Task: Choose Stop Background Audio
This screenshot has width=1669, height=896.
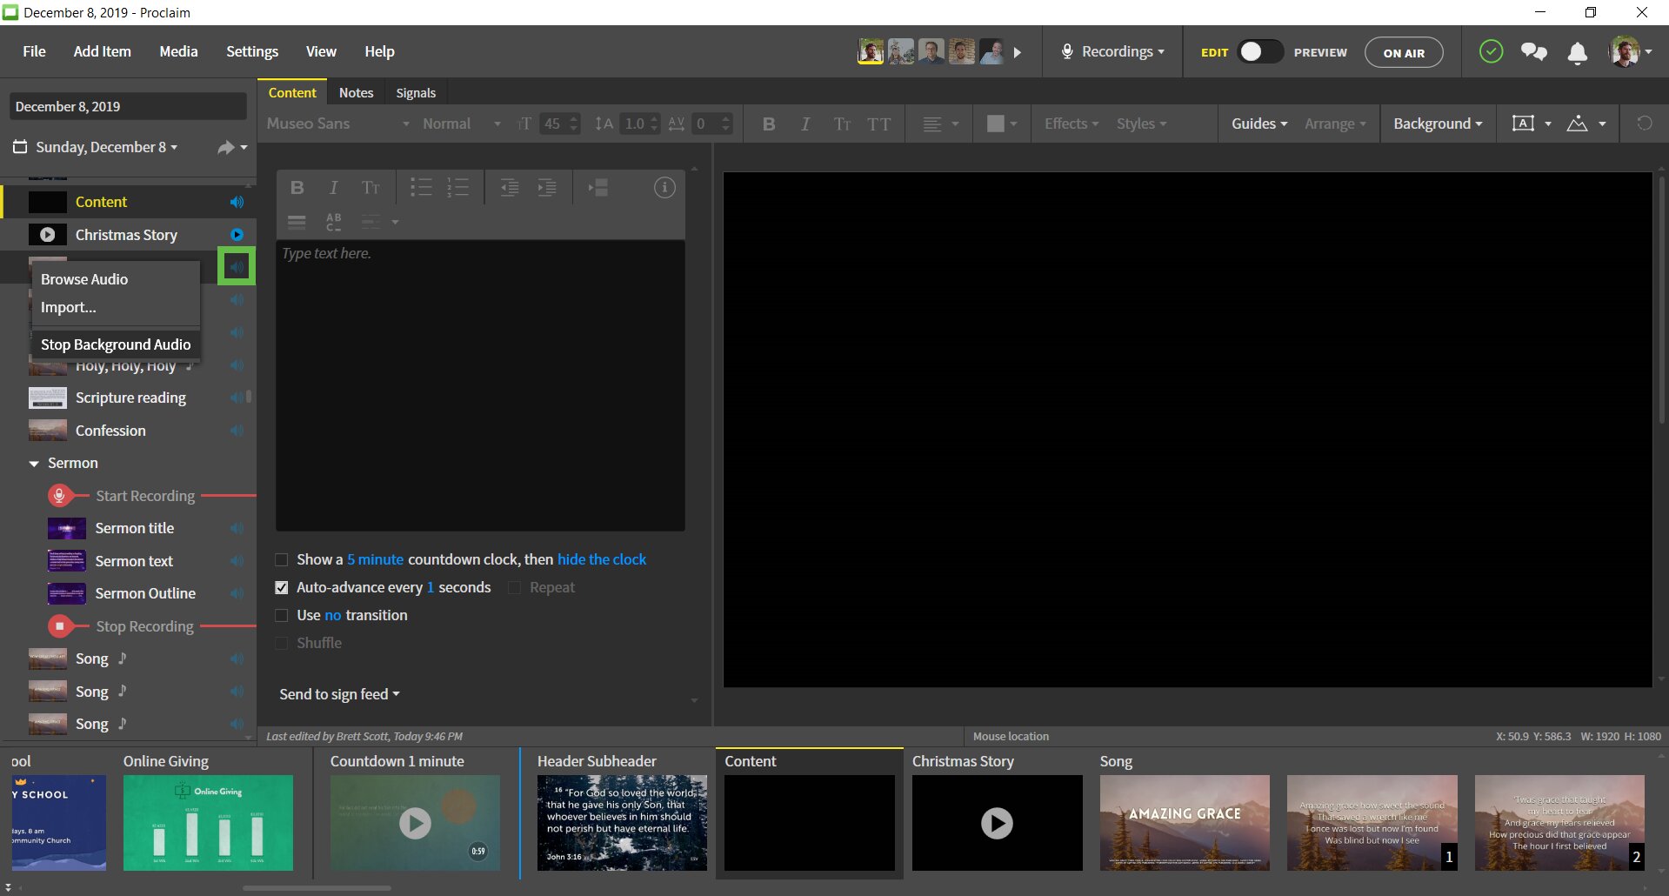Action: point(116,344)
